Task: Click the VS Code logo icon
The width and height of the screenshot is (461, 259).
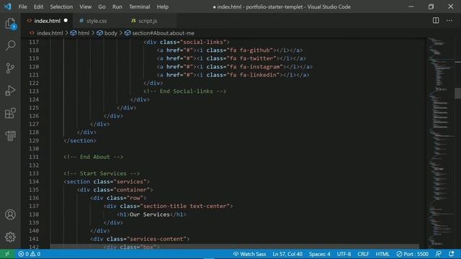Action: pos(8,6)
